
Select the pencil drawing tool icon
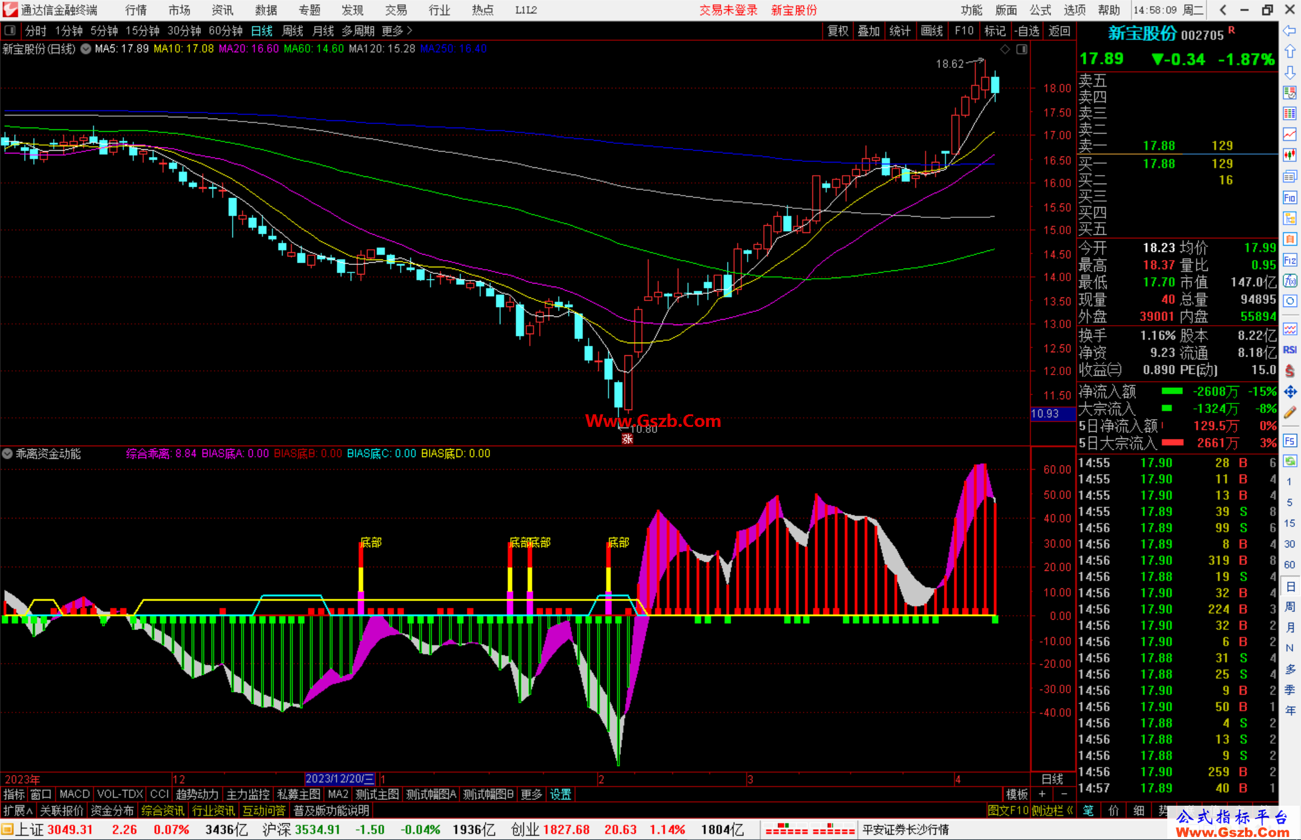[1290, 412]
